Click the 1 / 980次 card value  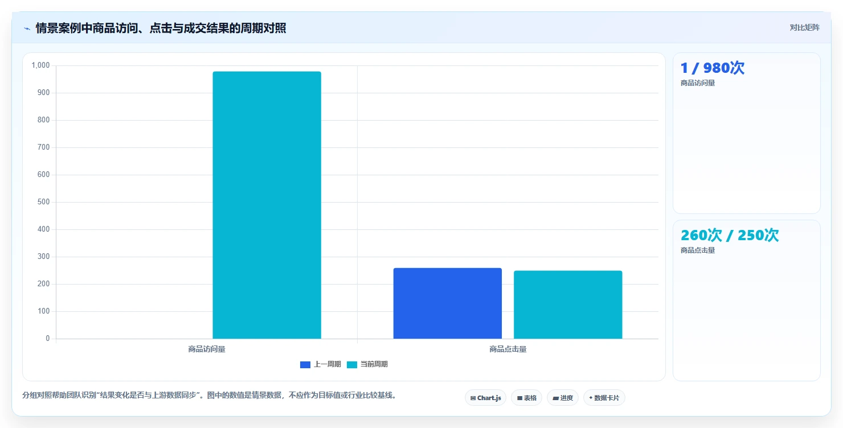point(712,68)
